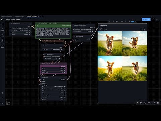Image resolution: width=161 pixels, height=121 pixels.
Task: Open the scheduler combo in KSampler
Action: [53, 97]
